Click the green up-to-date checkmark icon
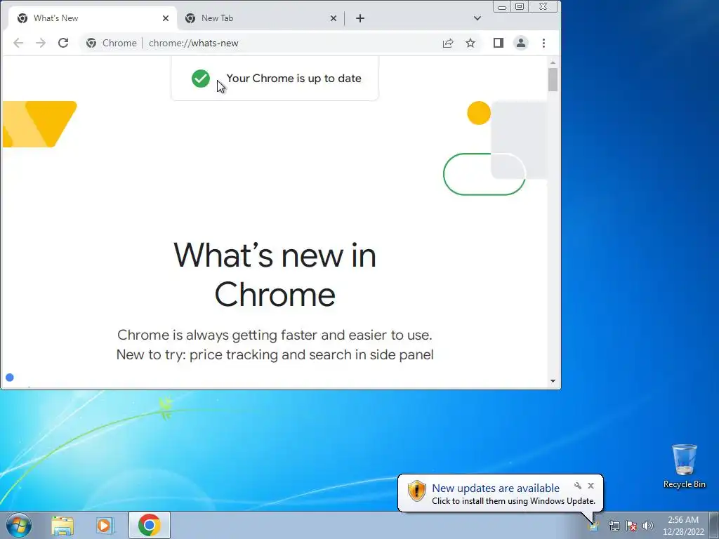 [201, 79]
